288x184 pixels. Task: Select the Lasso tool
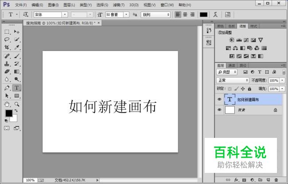7,39
